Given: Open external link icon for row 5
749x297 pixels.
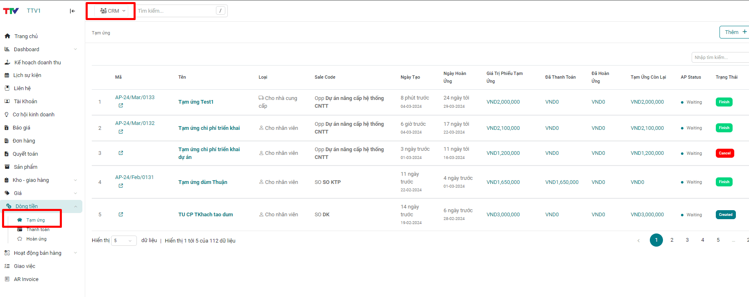Looking at the screenshot, I should pos(121,214).
